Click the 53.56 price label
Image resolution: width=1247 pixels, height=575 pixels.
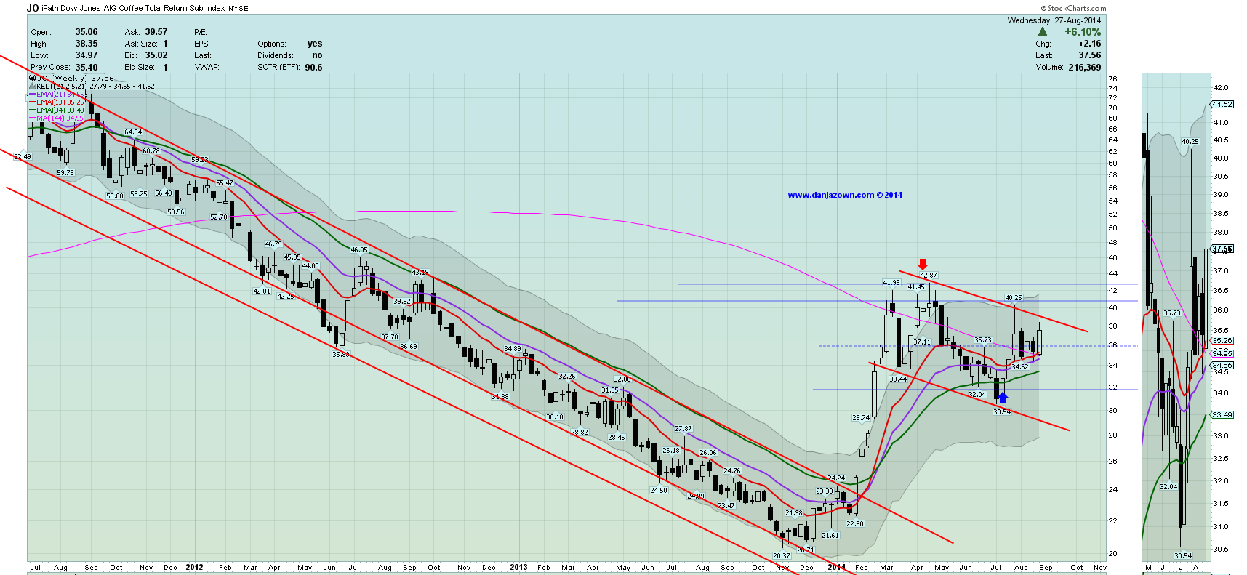176,212
